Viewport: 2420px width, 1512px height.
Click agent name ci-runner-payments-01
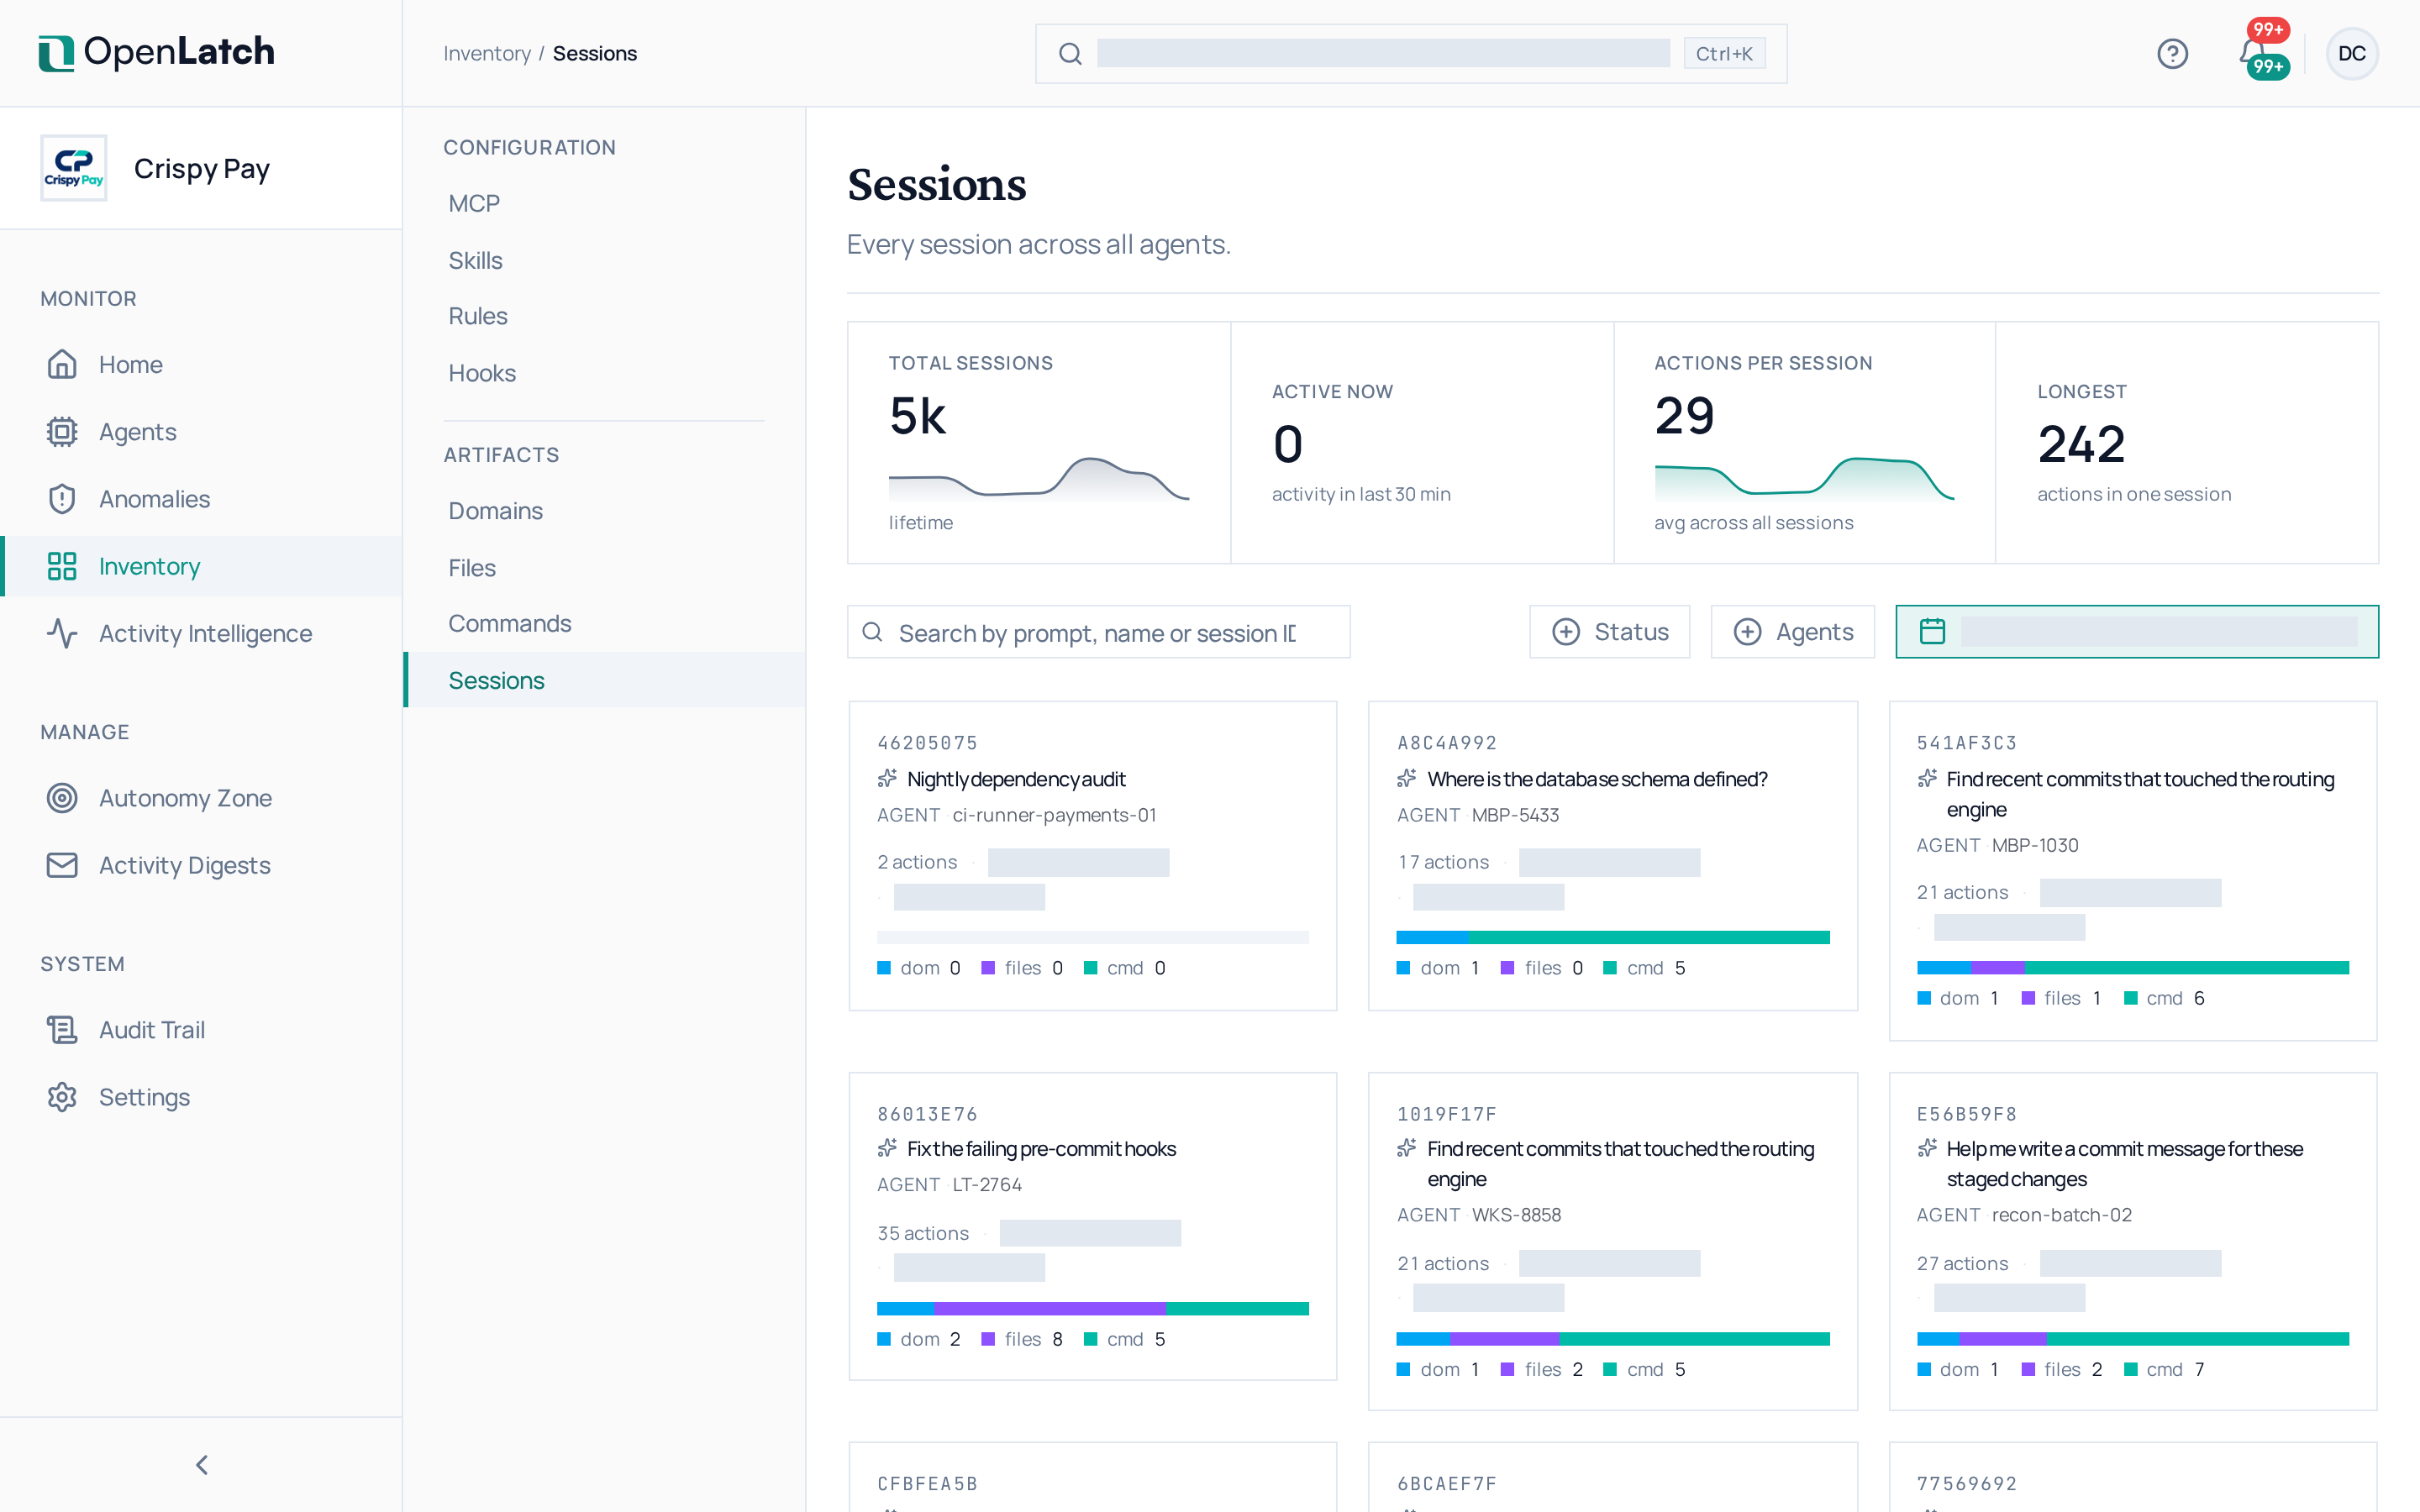pos(1054,814)
